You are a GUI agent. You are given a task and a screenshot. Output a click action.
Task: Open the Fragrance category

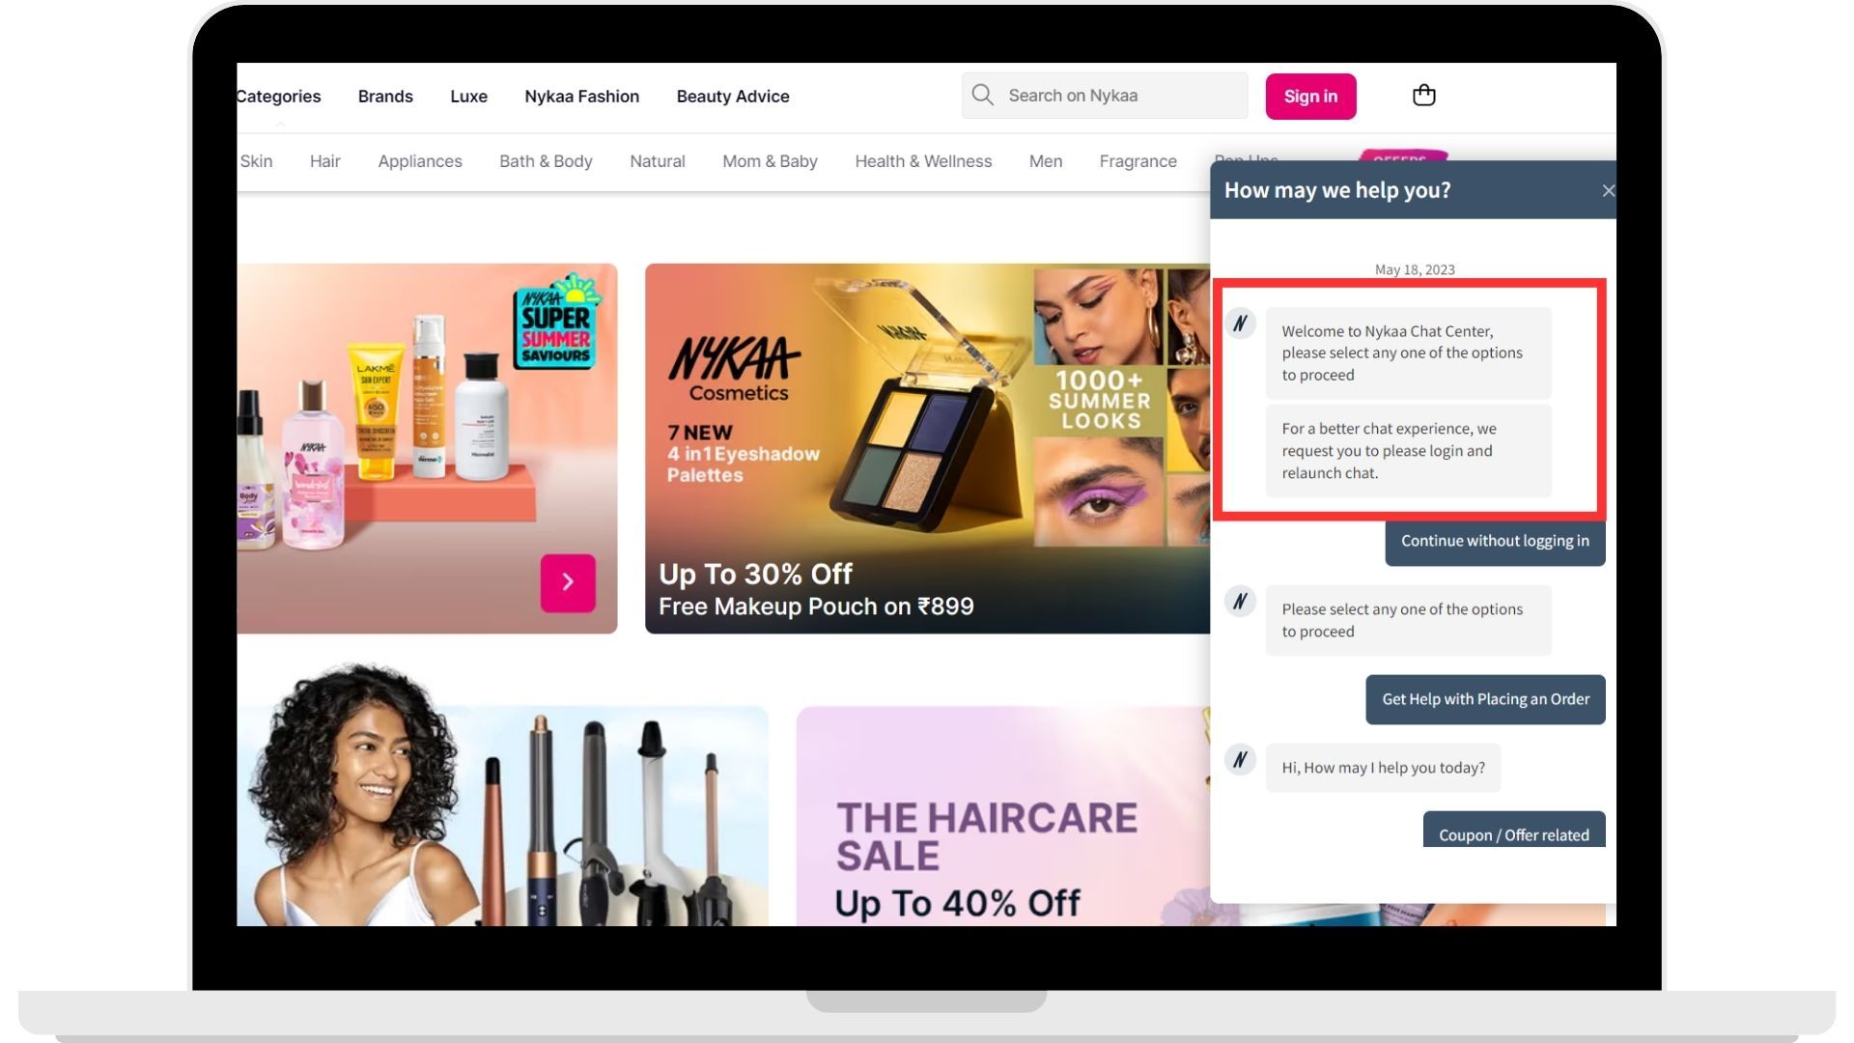pos(1138,161)
